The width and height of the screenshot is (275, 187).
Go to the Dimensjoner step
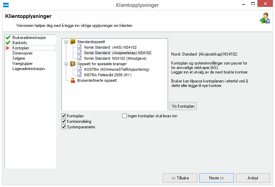(x=22, y=53)
